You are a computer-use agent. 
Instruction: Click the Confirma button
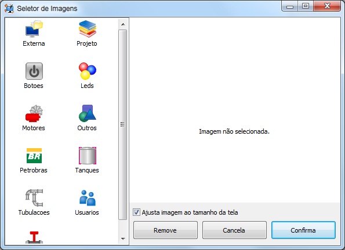(303, 230)
